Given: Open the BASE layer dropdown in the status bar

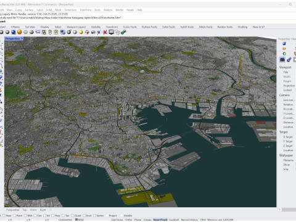Looking at the screenshot, I should pyautogui.click(x=81, y=220).
